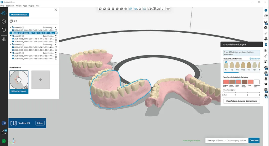Open the Model view icon in left sidebar
Image resolution: width=269 pixels, height=146 pixels.
(4, 13)
